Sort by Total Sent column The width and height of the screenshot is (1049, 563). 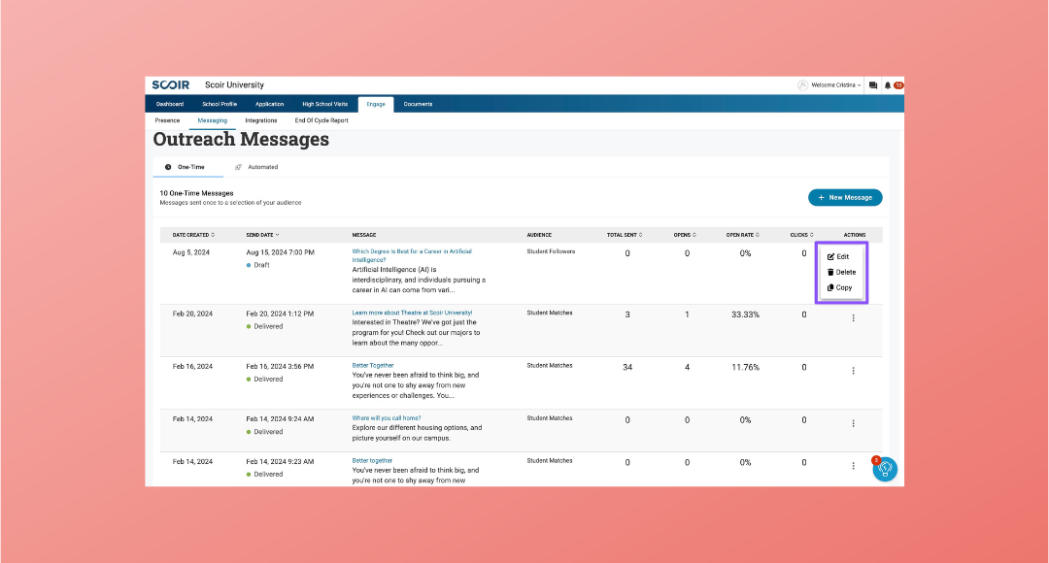(625, 235)
